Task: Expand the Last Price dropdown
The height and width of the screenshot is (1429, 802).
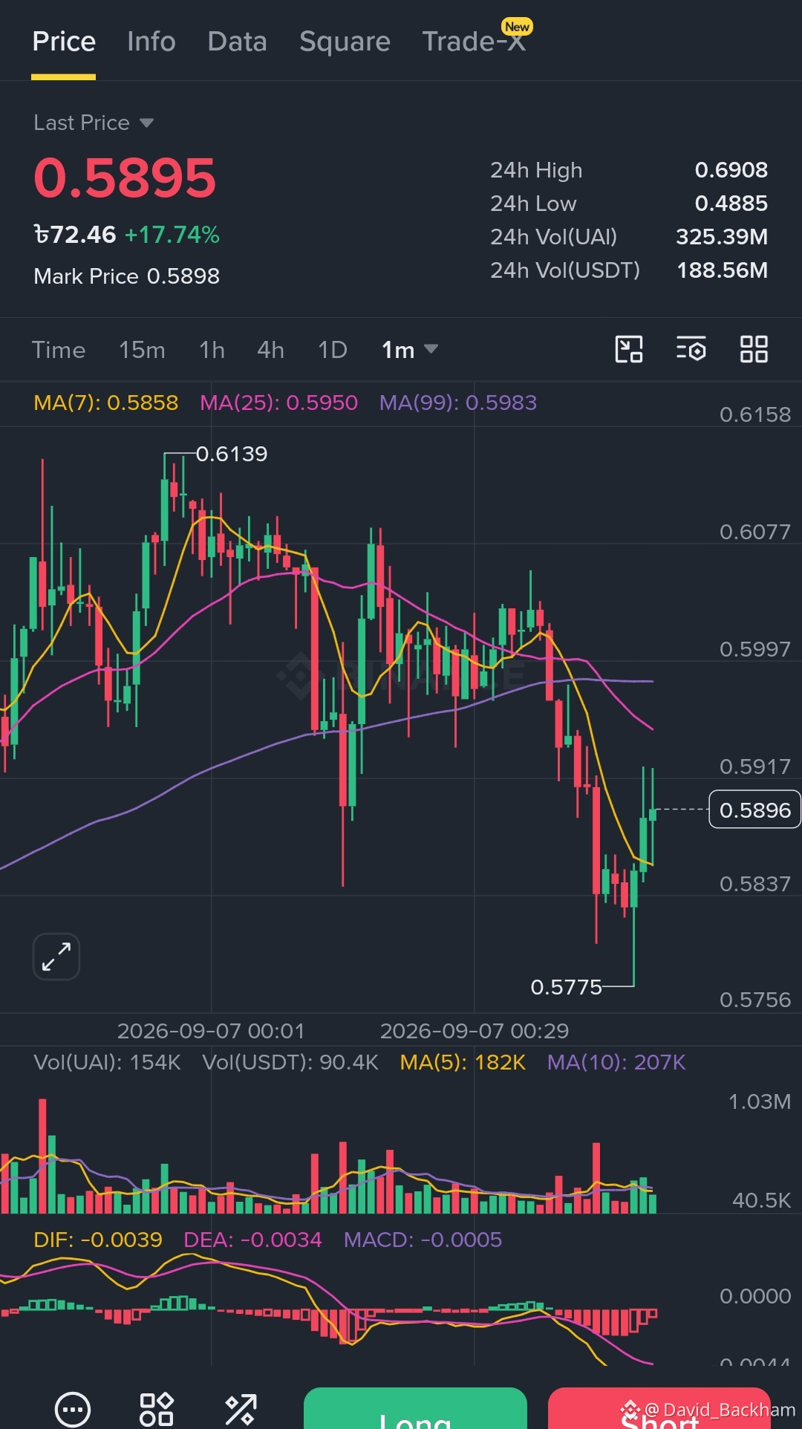Action: coord(94,123)
